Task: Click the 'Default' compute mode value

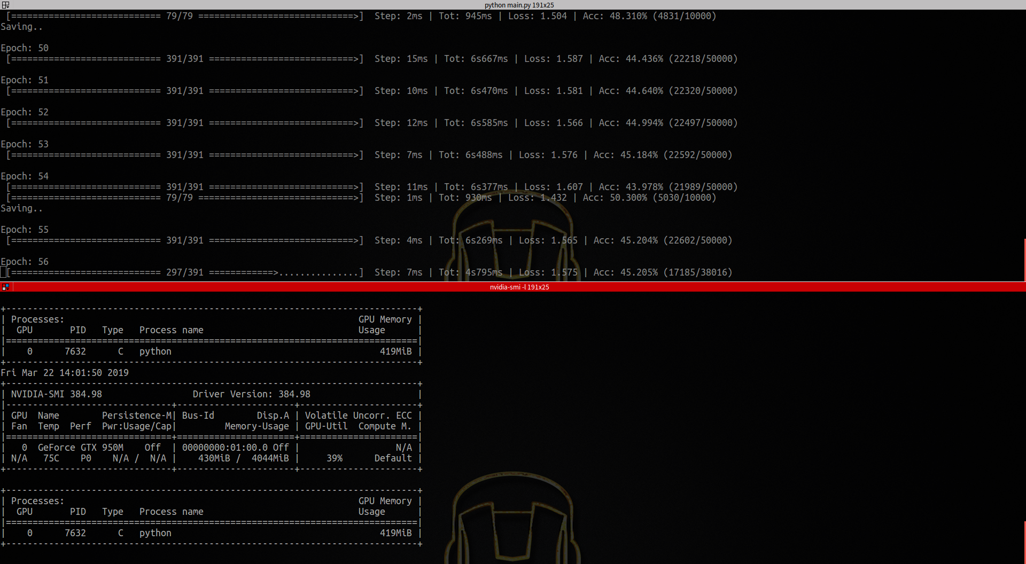Action: (x=393, y=458)
